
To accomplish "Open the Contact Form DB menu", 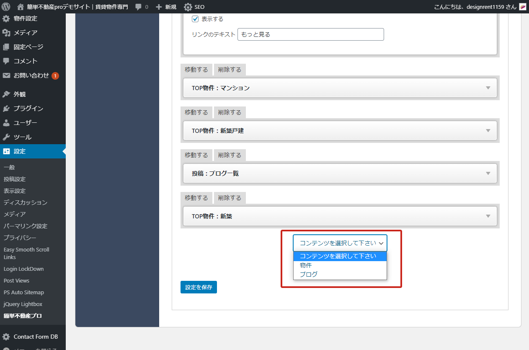I will click(35, 337).
